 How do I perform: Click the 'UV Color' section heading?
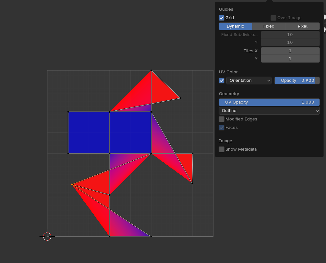point(228,72)
